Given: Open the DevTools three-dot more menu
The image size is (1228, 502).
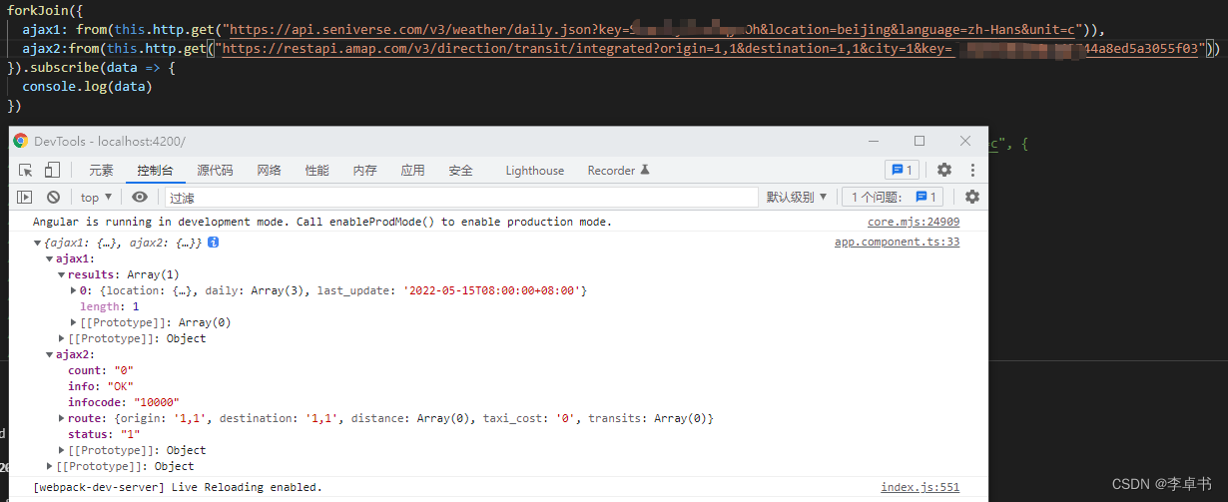Looking at the screenshot, I should tap(972, 171).
